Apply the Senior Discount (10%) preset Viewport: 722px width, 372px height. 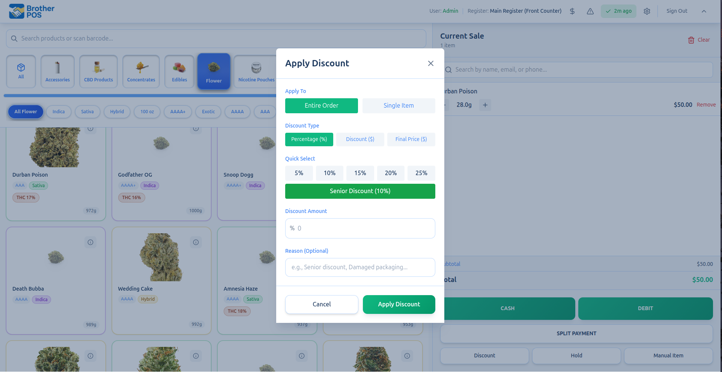tap(360, 191)
